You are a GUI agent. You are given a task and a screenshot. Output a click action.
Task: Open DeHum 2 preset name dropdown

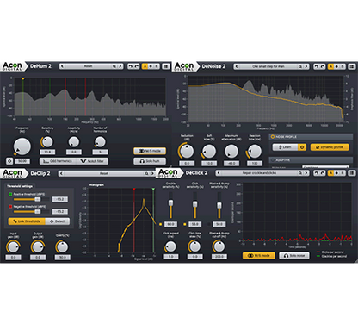pos(88,66)
